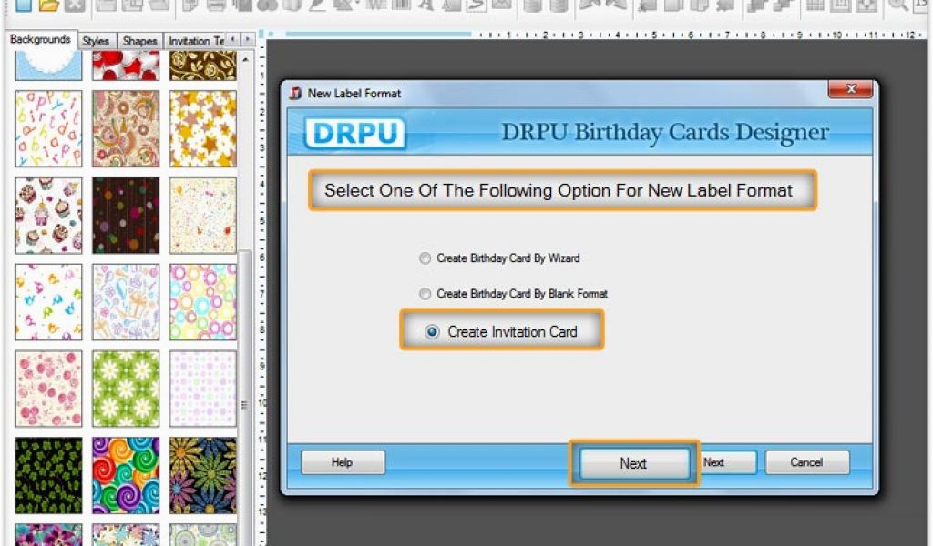933x546 pixels.
Task: Click backgrounds panel scroll up arrow
Action: point(245,59)
